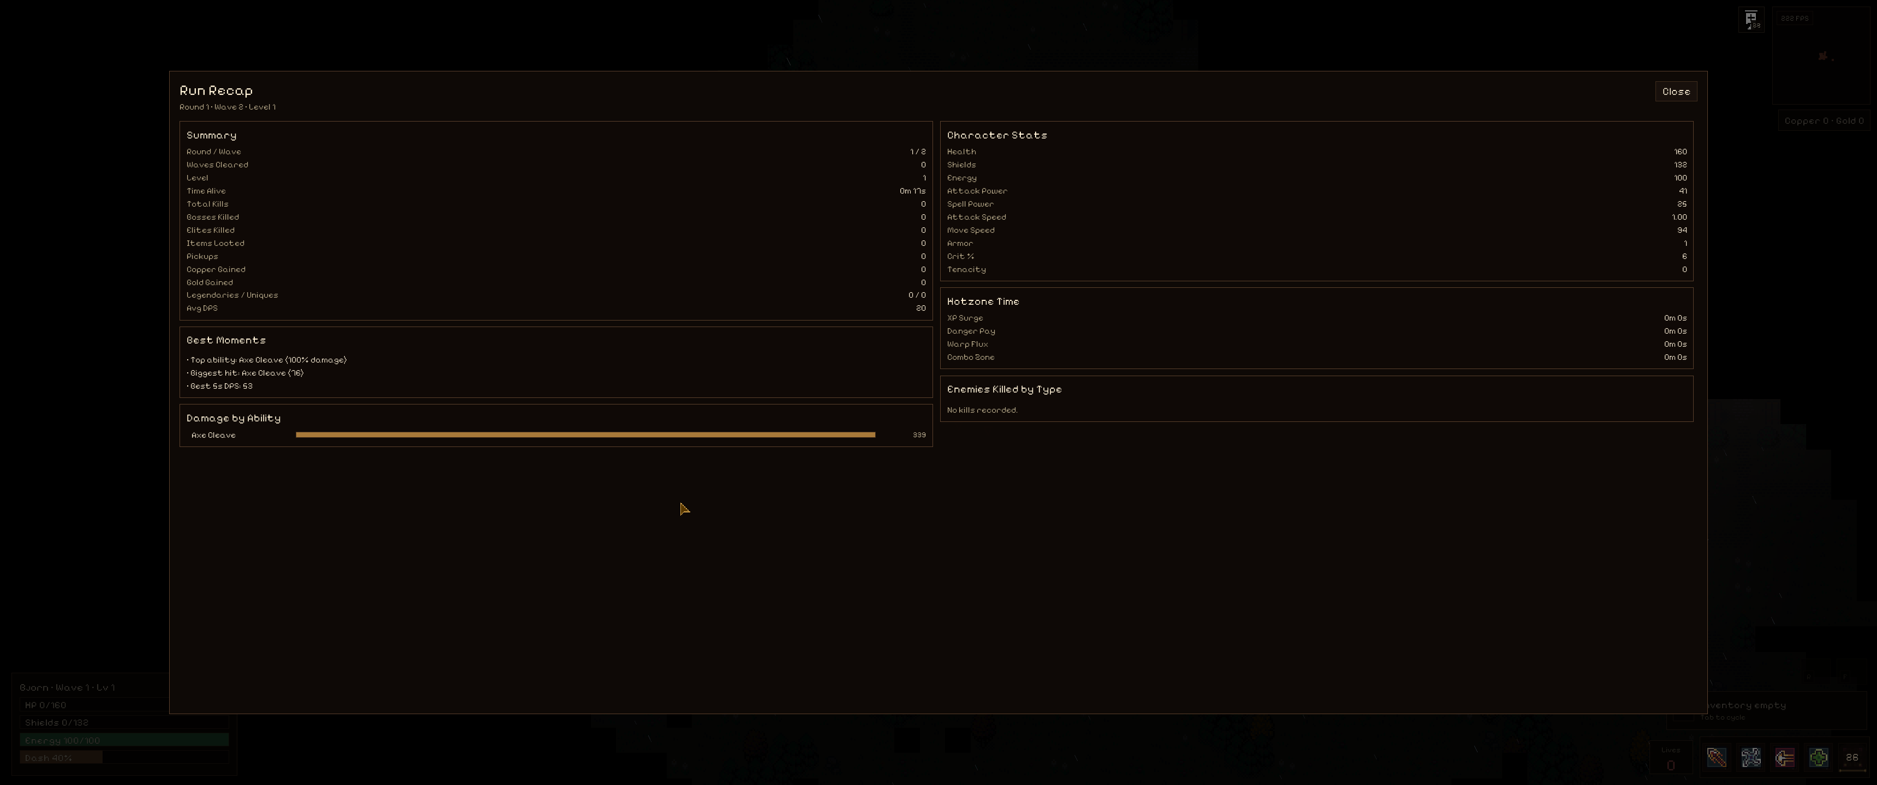
Task: Click the Axe Cleave damage bar
Action: point(585,434)
